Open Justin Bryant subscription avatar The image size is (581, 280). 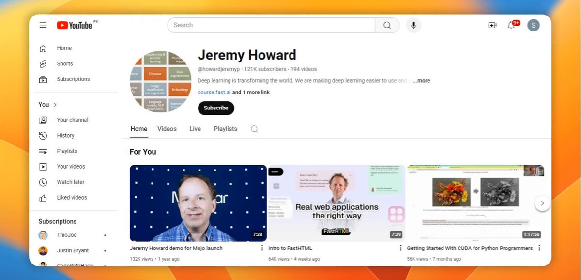(43, 251)
